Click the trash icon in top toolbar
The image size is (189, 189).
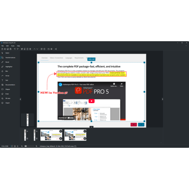point(30,49)
